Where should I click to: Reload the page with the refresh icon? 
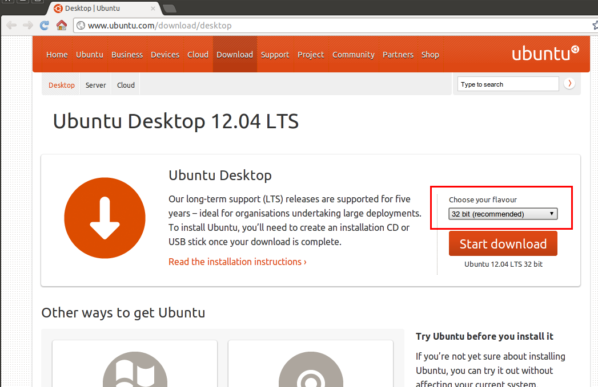tap(44, 26)
